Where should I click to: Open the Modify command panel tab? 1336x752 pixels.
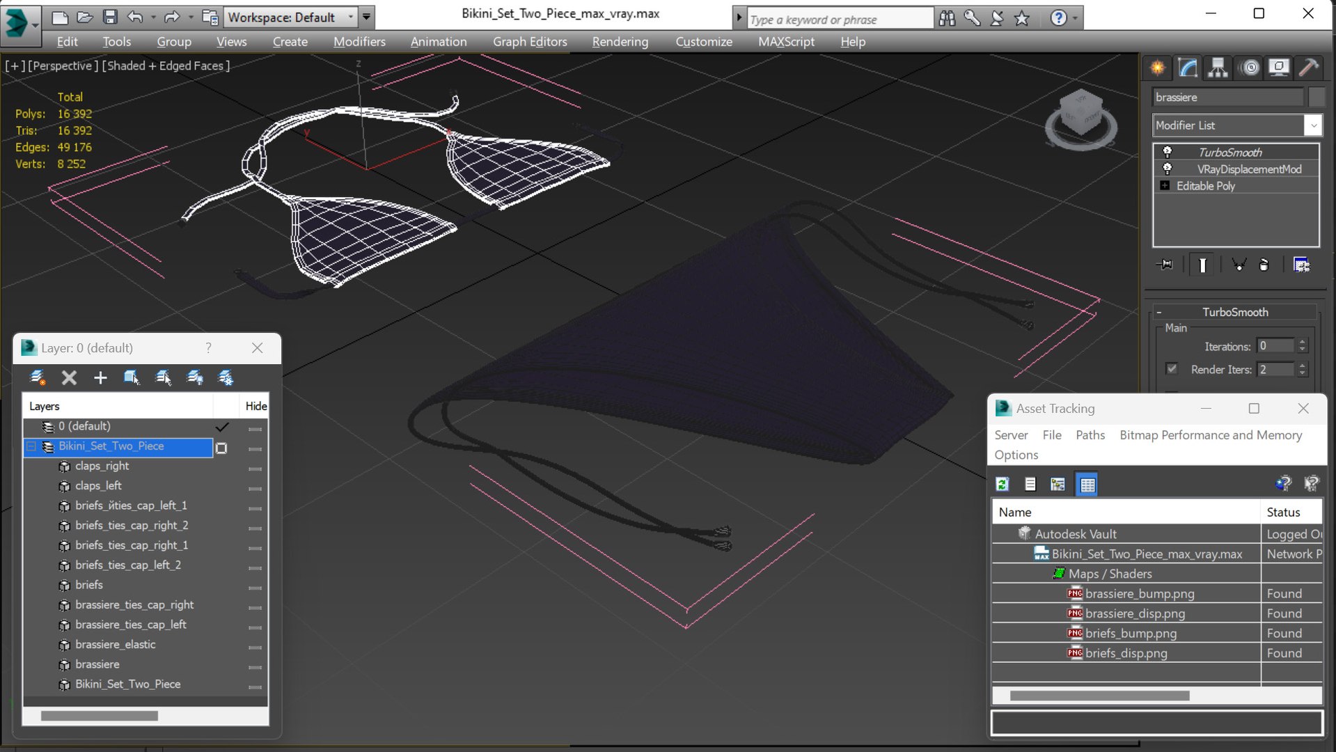1188,68
